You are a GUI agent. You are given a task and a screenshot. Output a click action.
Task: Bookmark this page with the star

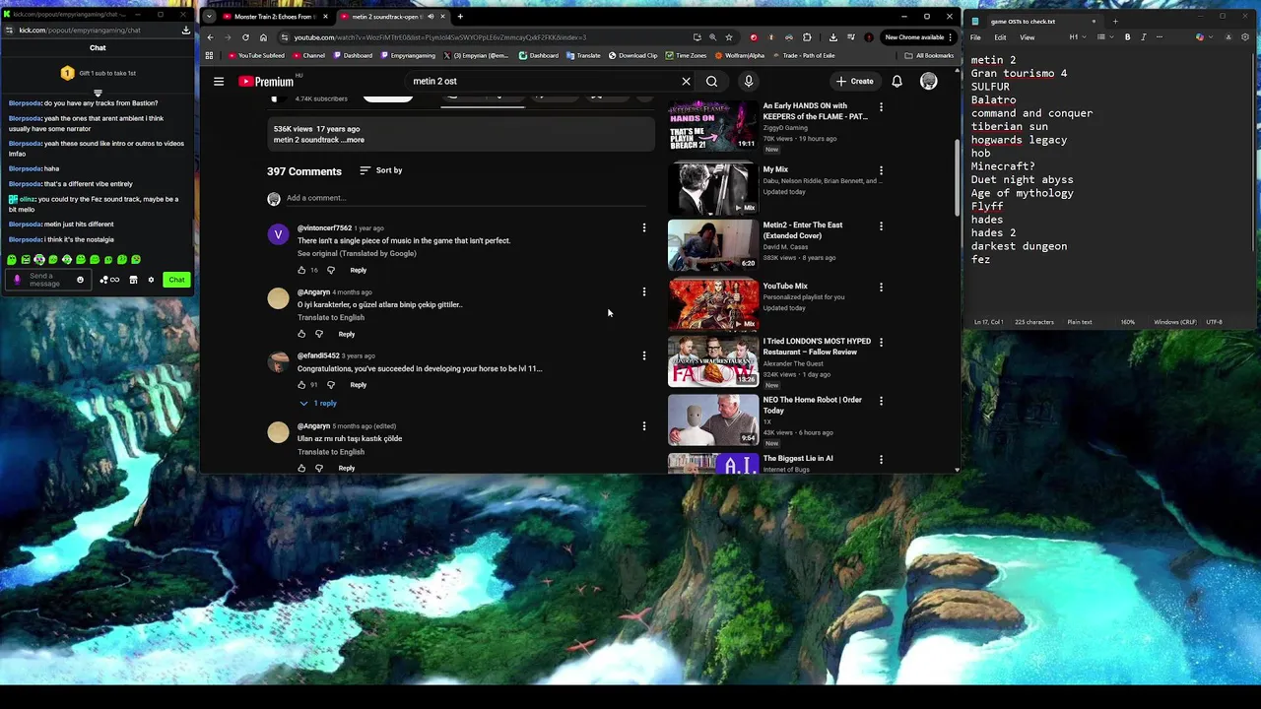click(x=729, y=37)
